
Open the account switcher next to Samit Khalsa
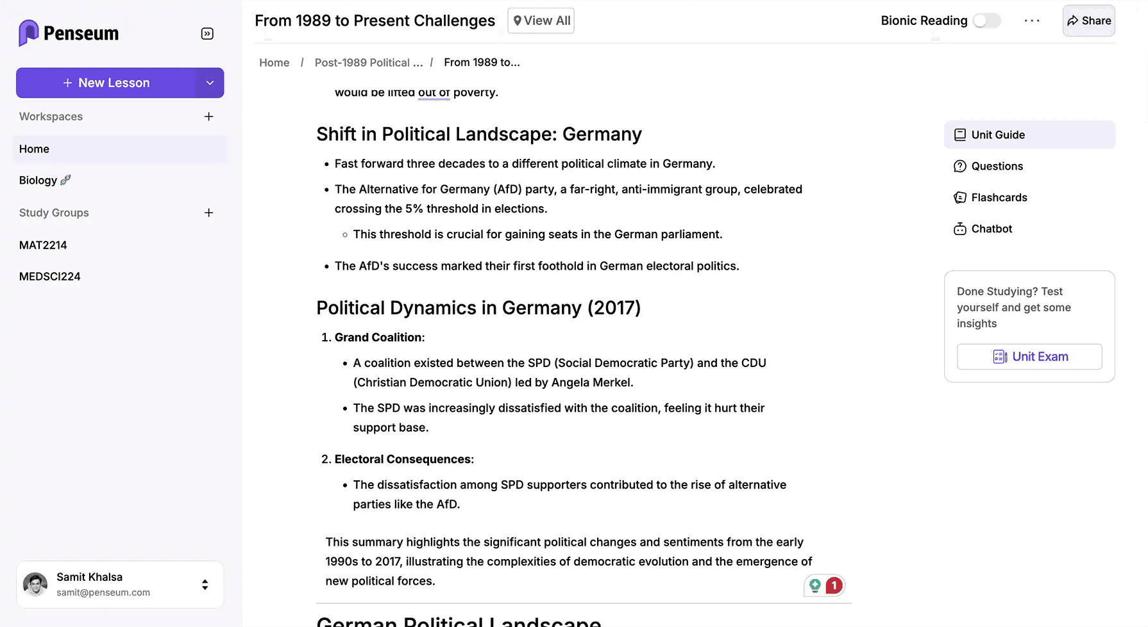click(x=205, y=584)
